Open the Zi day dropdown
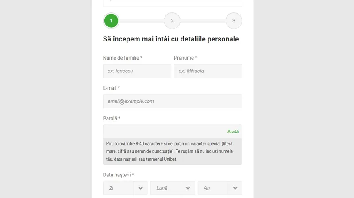 (x=125, y=188)
